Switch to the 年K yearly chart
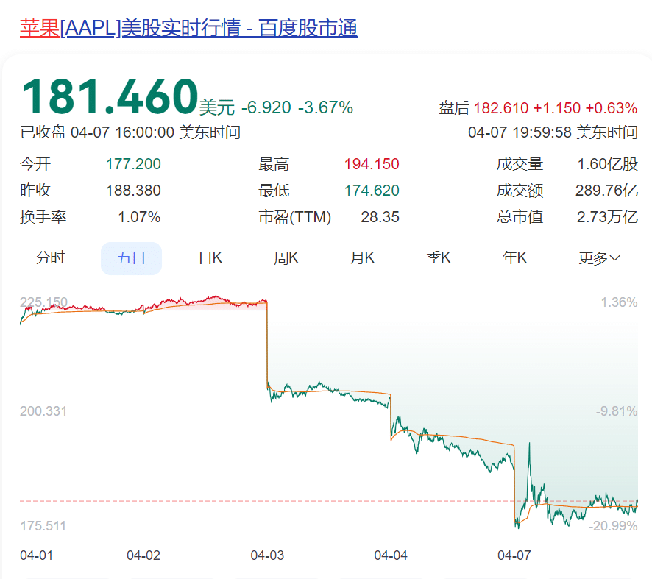 [514, 257]
